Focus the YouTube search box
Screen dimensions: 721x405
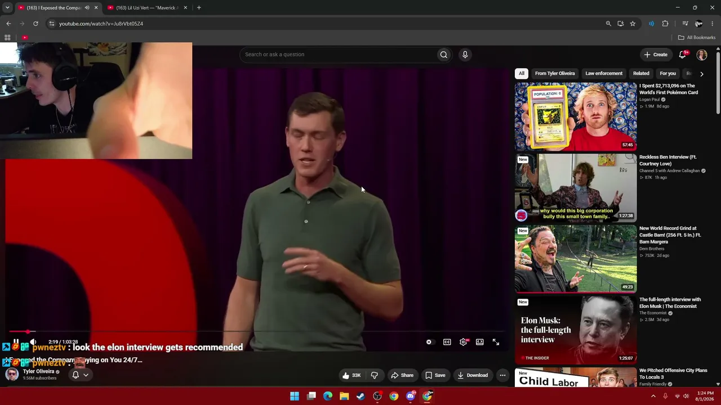pos(338,55)
